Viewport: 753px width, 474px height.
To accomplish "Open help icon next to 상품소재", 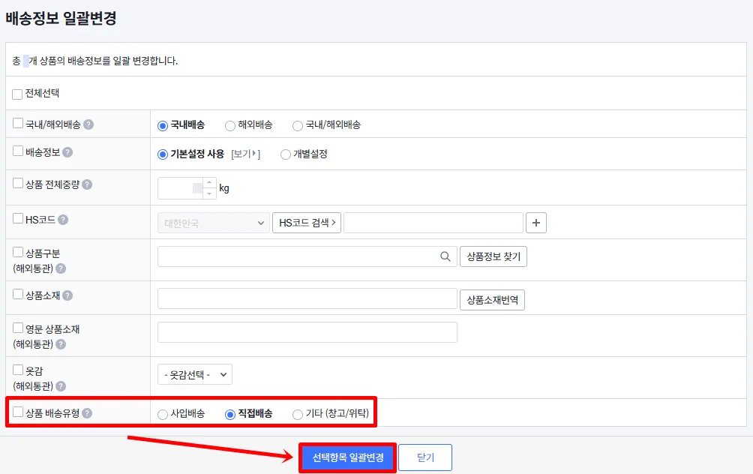I will click(67, 295).
